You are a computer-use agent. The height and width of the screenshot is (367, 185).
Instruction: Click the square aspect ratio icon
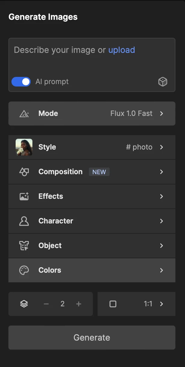click(113, 304)
